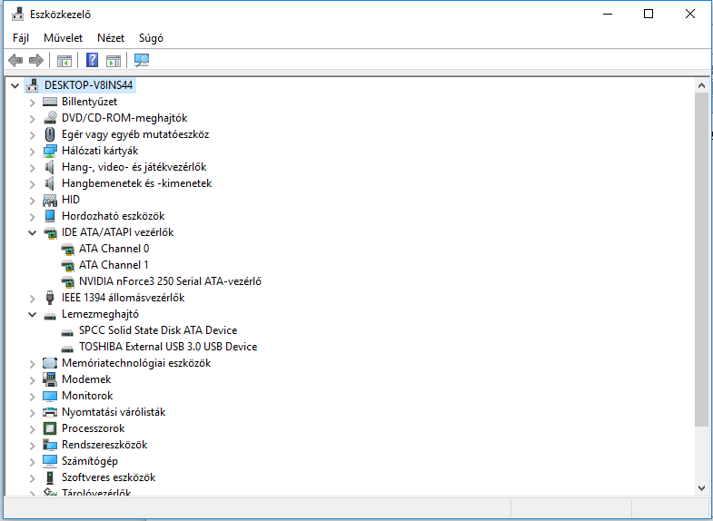Click the Lemezmeghajtó drive icon
The height and width of the screenshot is (521, 713).
(50, 316)
